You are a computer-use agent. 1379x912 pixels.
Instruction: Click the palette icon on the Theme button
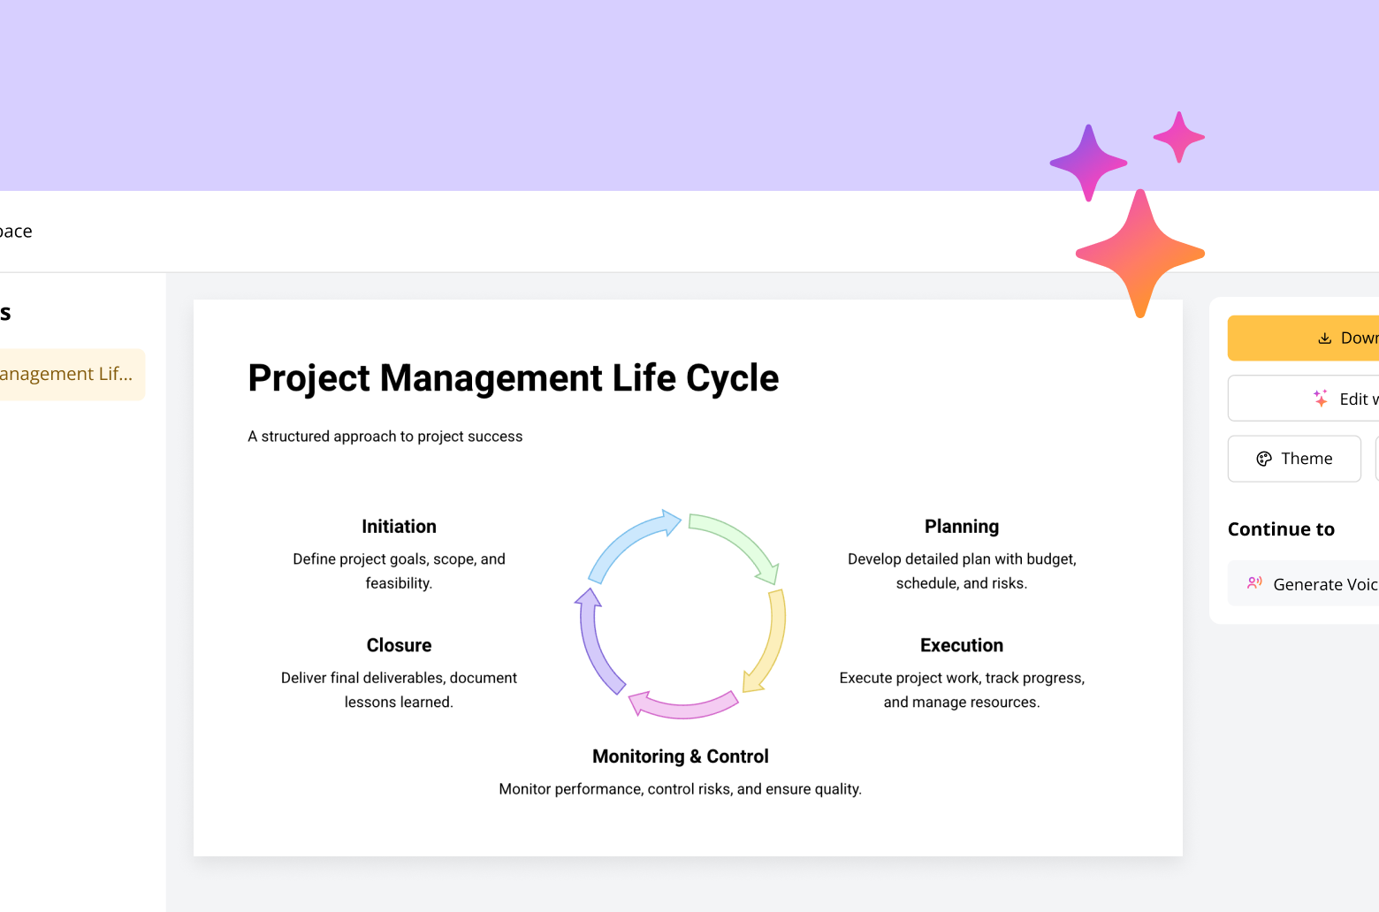(x=1264, y=459)
